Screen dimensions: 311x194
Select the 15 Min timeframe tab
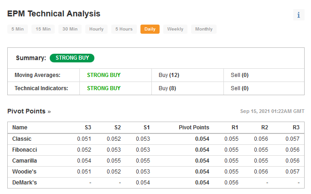pyautogui.click(x=43, y=29)
